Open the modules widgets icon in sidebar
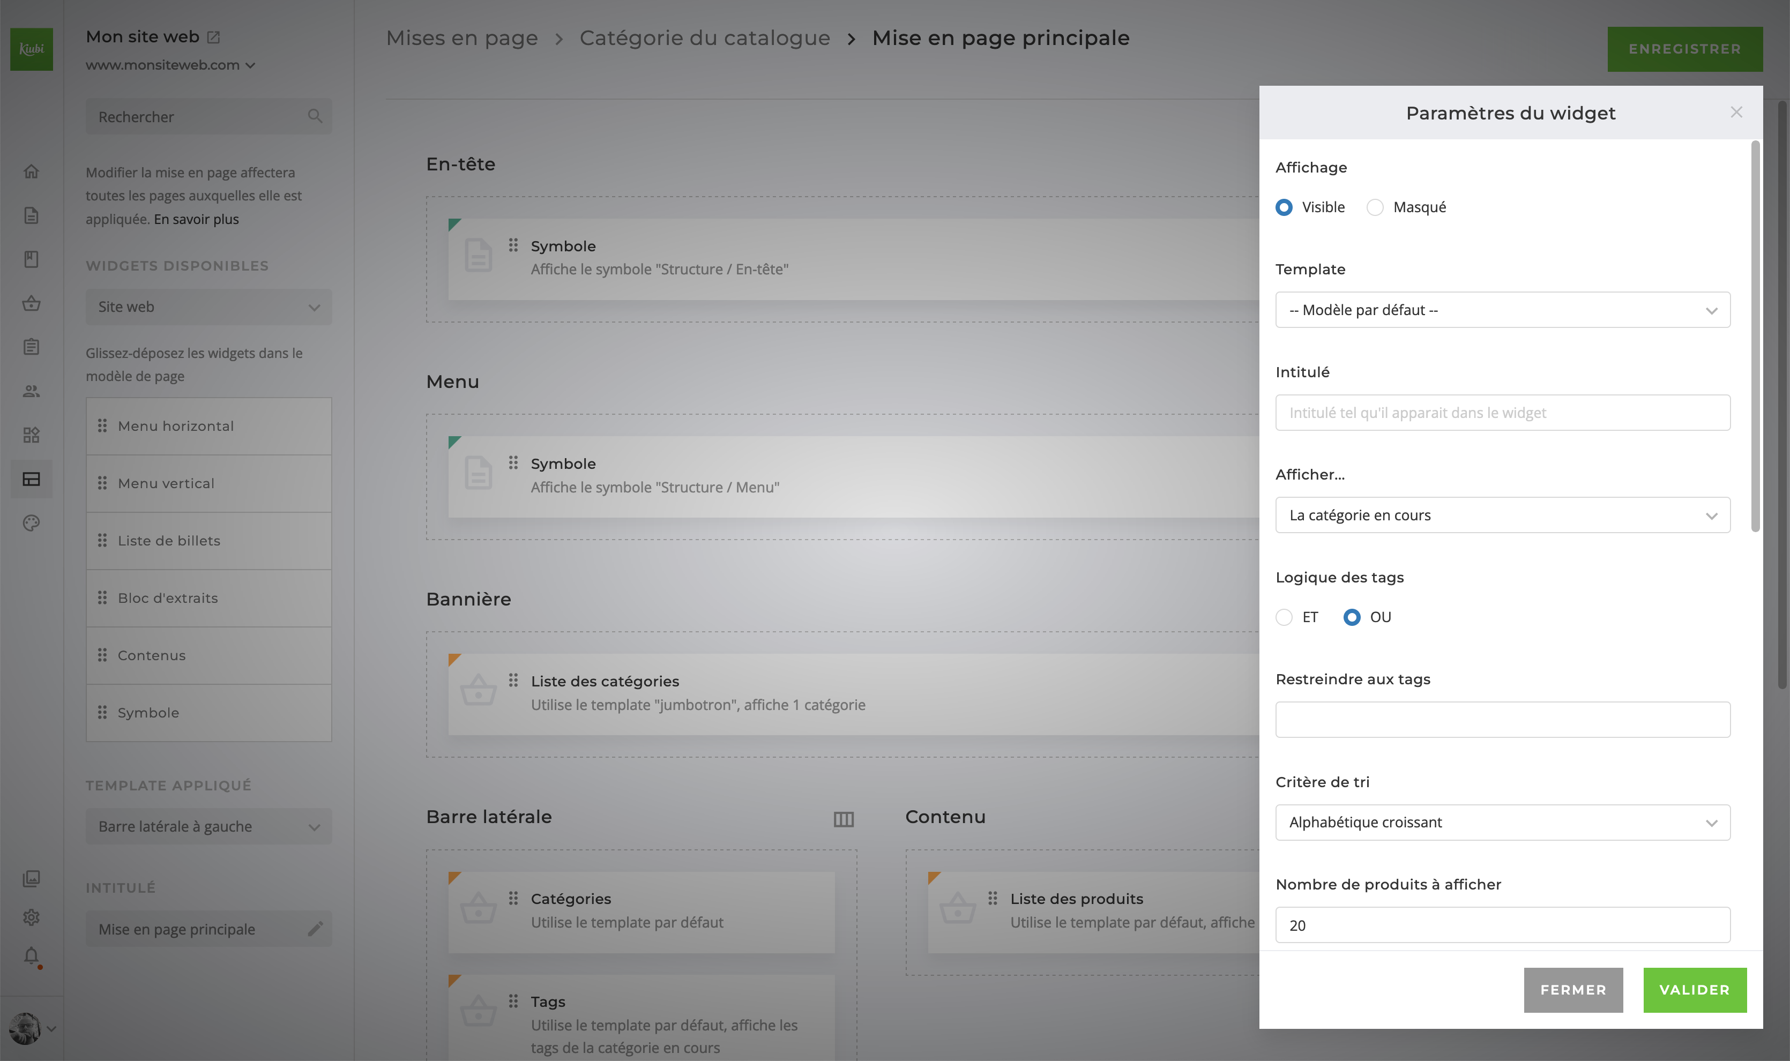The height and width of the screenshot is (1061, 1790). (32, 435)
